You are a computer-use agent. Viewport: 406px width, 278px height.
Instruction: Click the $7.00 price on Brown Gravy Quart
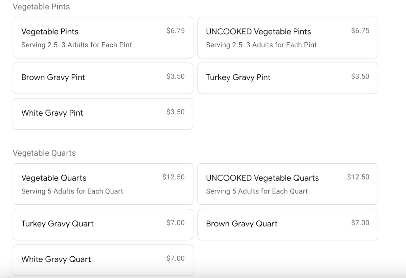pyautogui.click(x=360, y=223)
